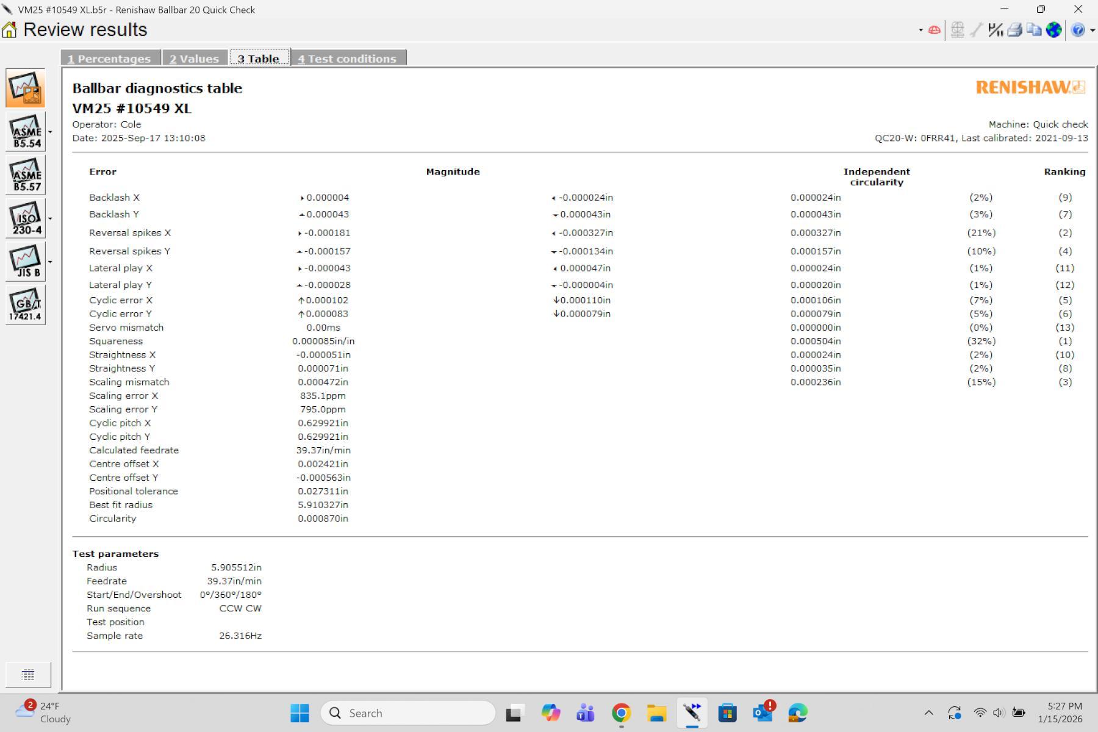Screen dimensions: 1098x732
Task: Switch to the Percentages tab
Action: [x=110, y=59]
